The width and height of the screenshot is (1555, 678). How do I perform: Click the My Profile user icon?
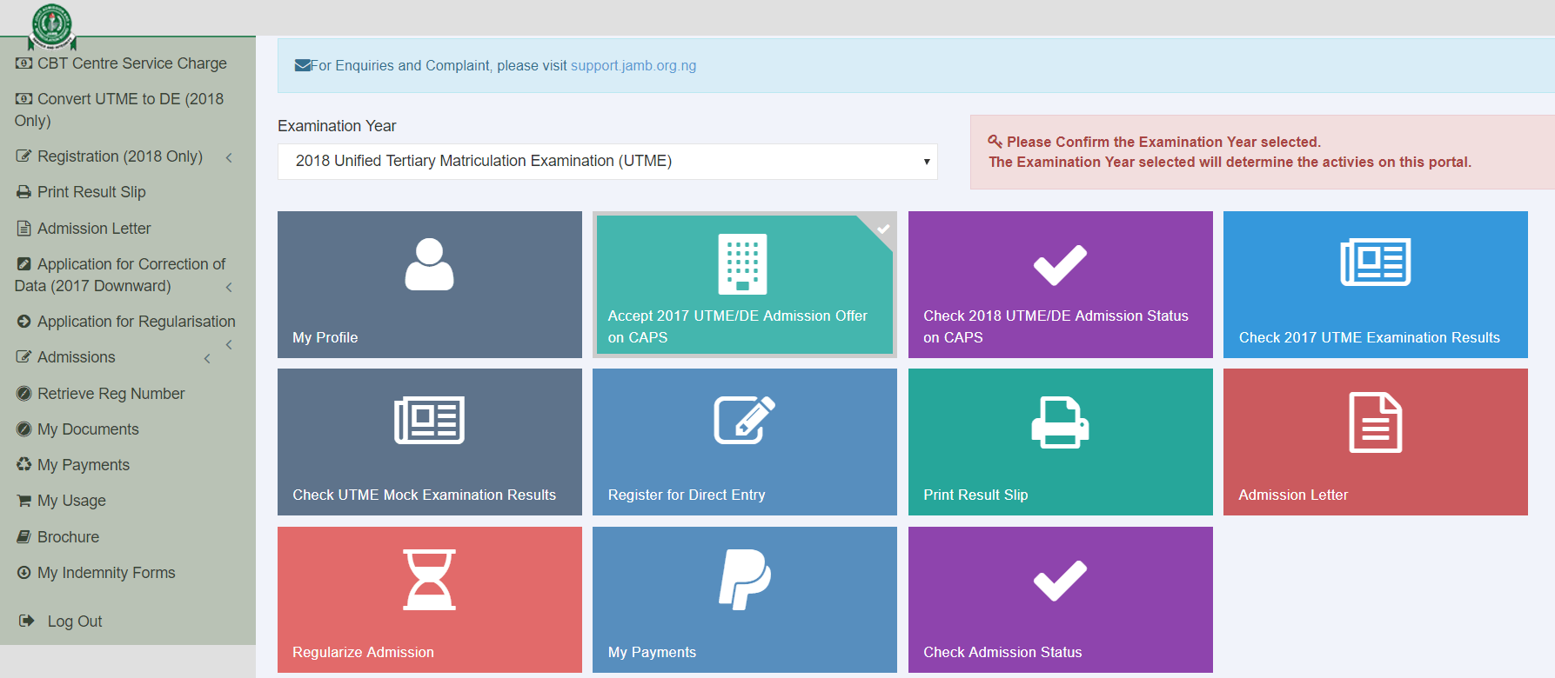point(429,264)
